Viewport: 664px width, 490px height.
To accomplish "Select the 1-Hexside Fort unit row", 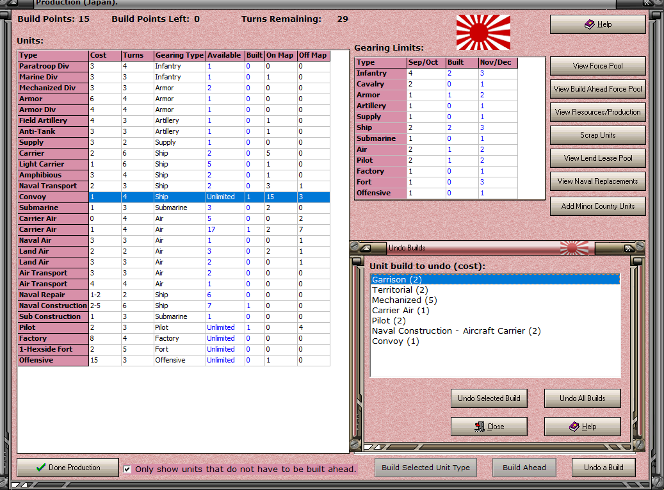I will [174, 349].
